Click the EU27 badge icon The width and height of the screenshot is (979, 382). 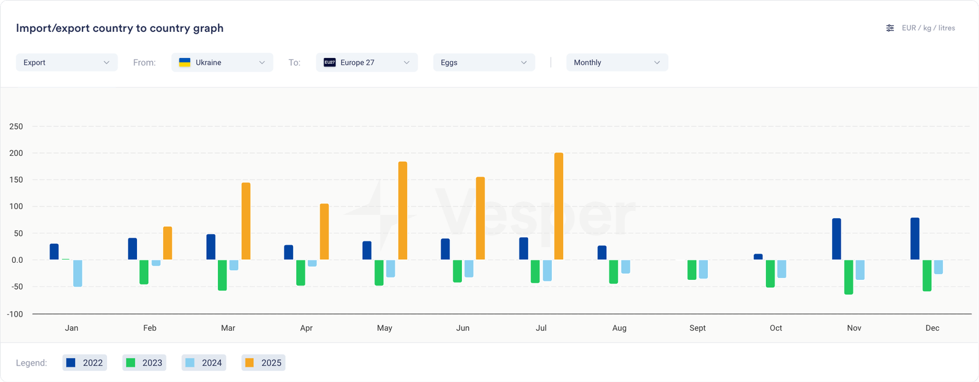point(329,62)
